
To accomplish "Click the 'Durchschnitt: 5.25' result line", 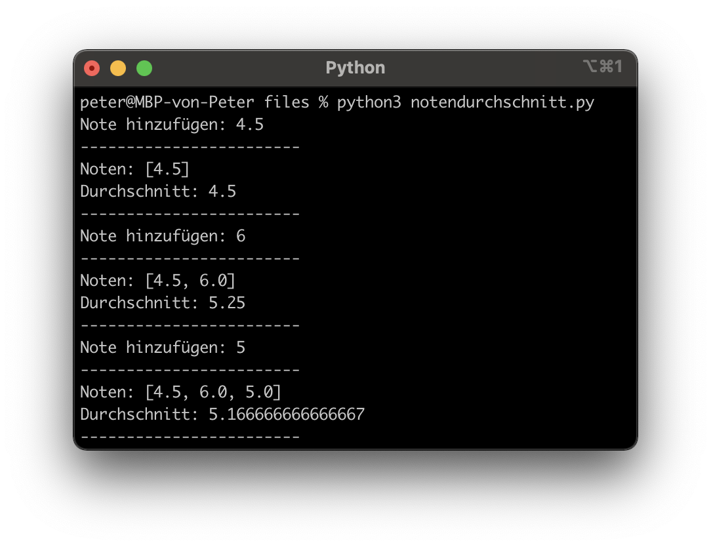I will (163, 303).
